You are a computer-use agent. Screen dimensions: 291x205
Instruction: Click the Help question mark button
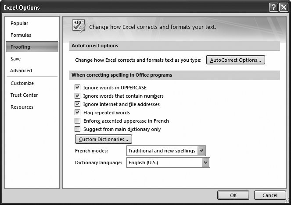point(273,7)
